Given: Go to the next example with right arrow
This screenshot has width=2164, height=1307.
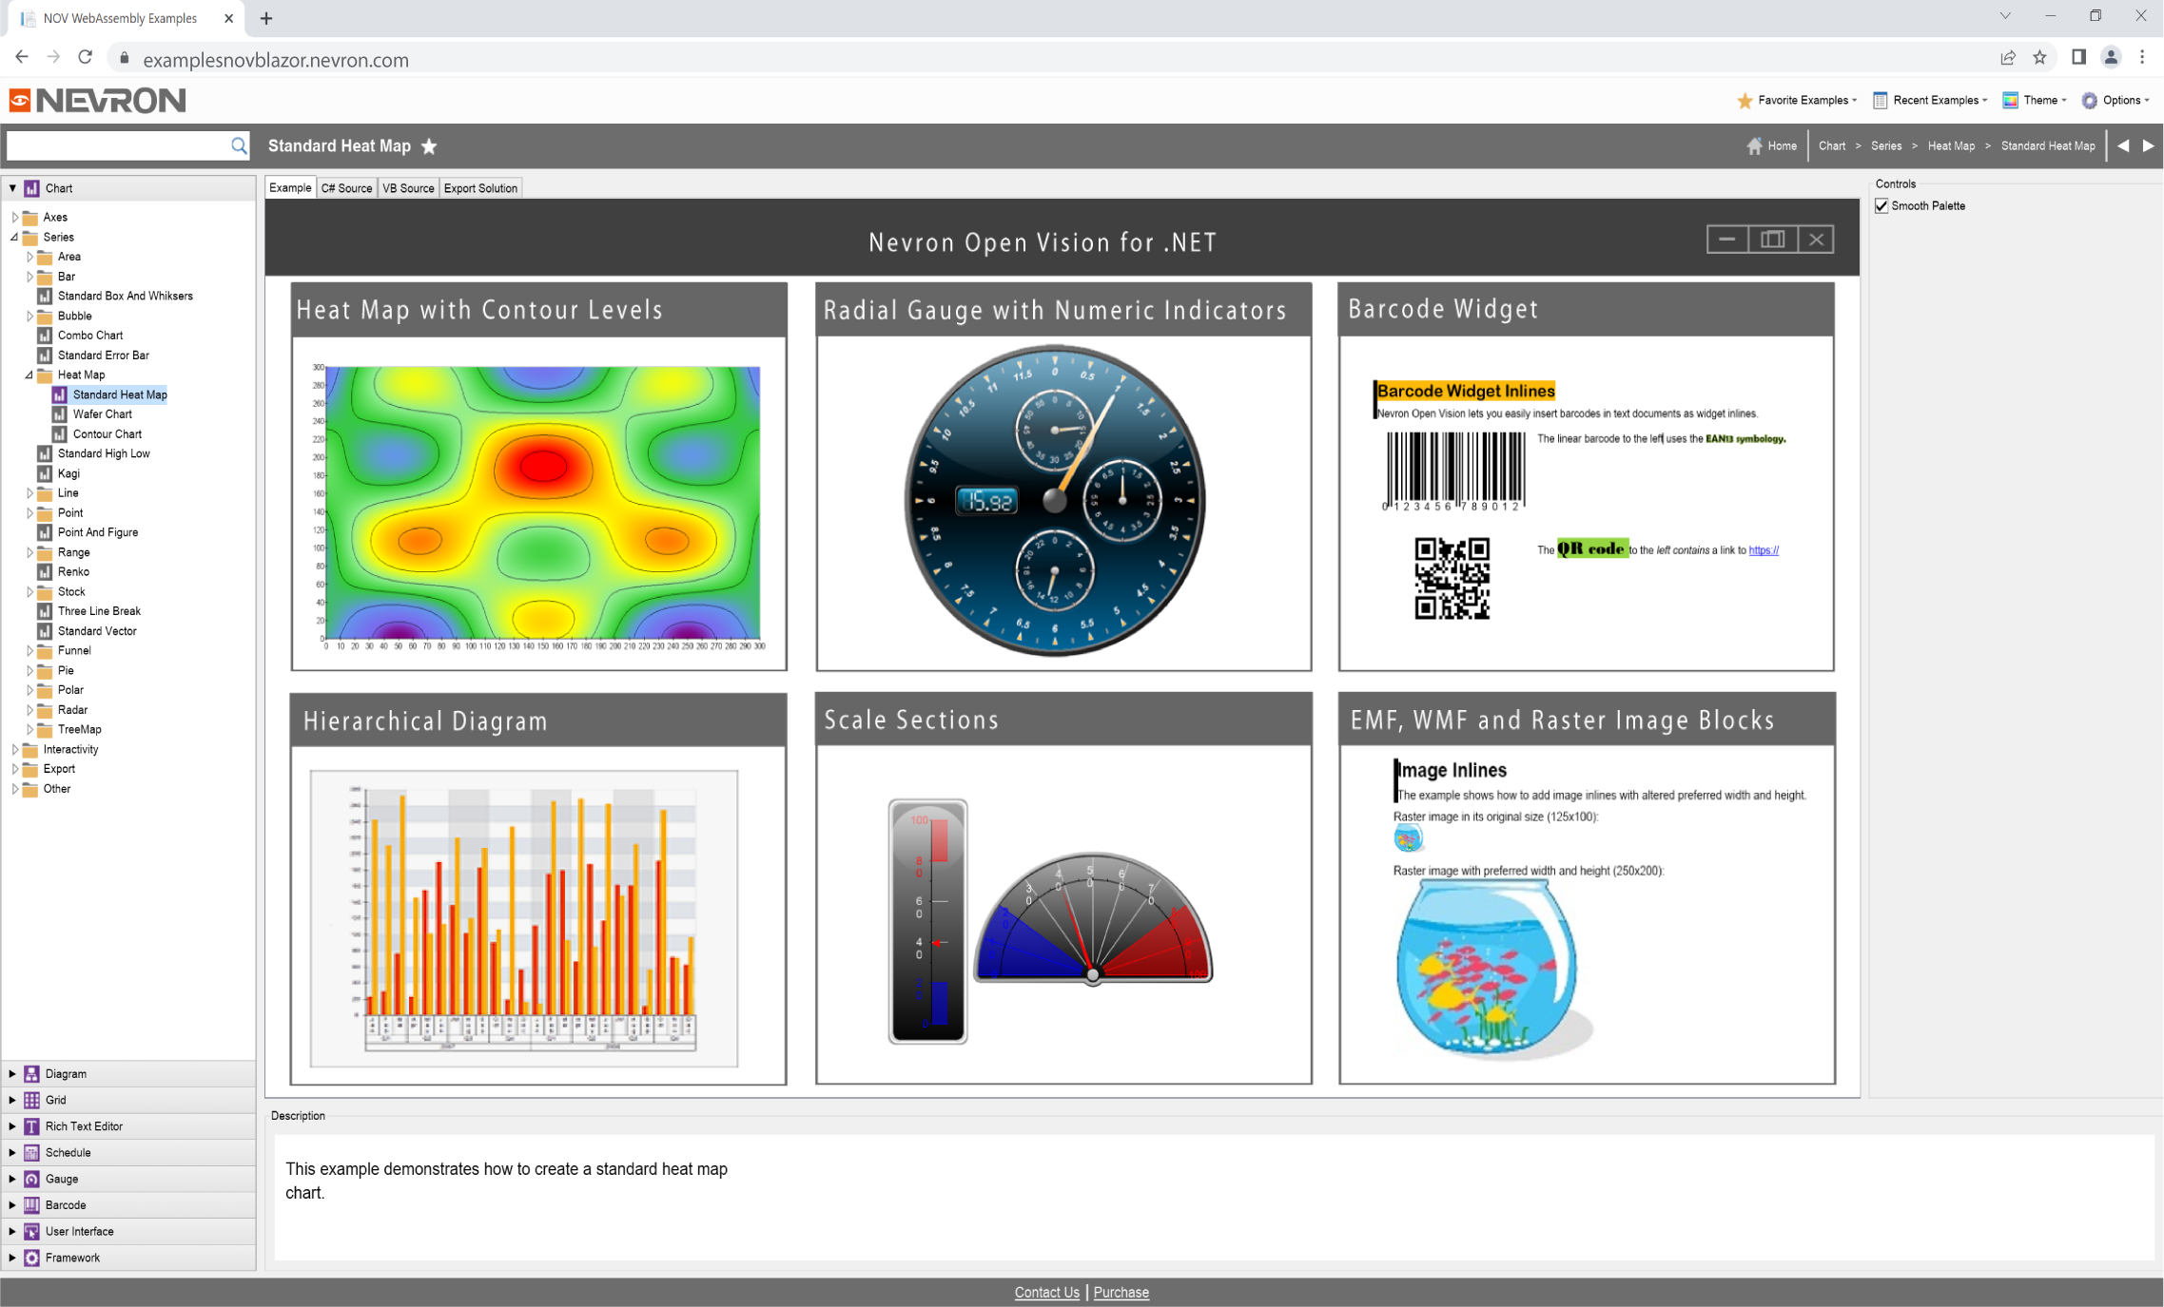Looking at the screenshot, I should (2148, 145).
